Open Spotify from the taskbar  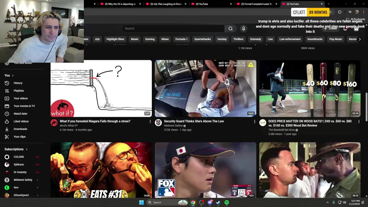pos(227,202)
